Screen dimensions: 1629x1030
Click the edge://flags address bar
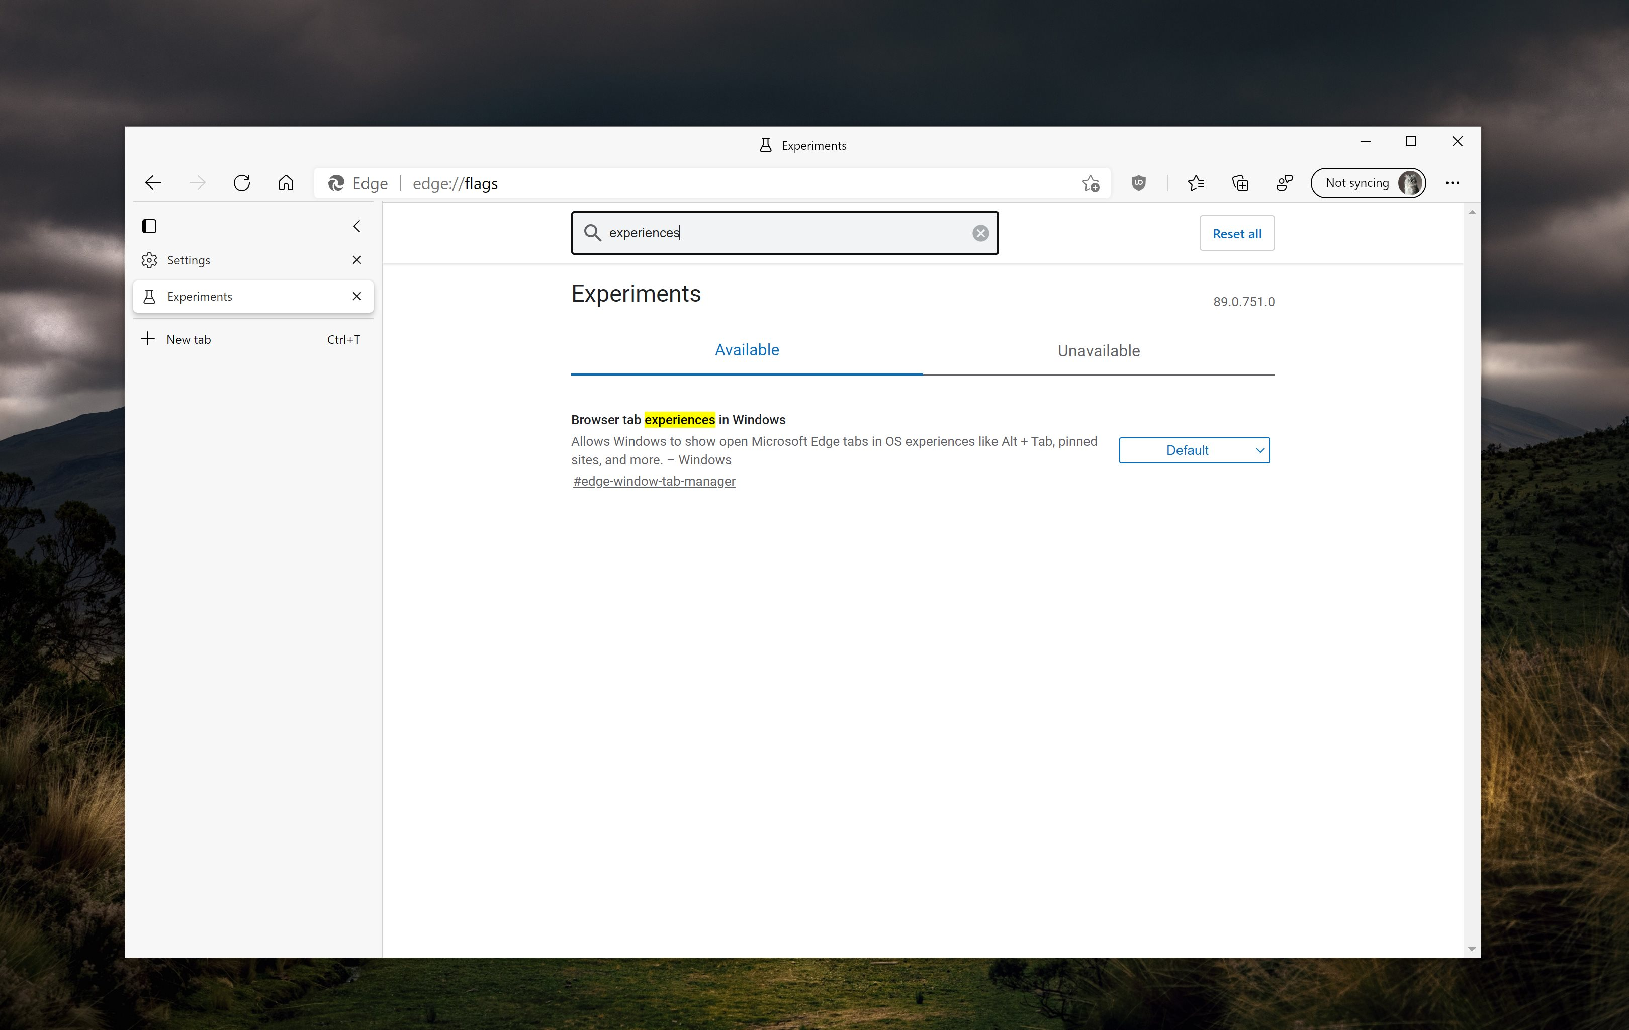[710, 183]
